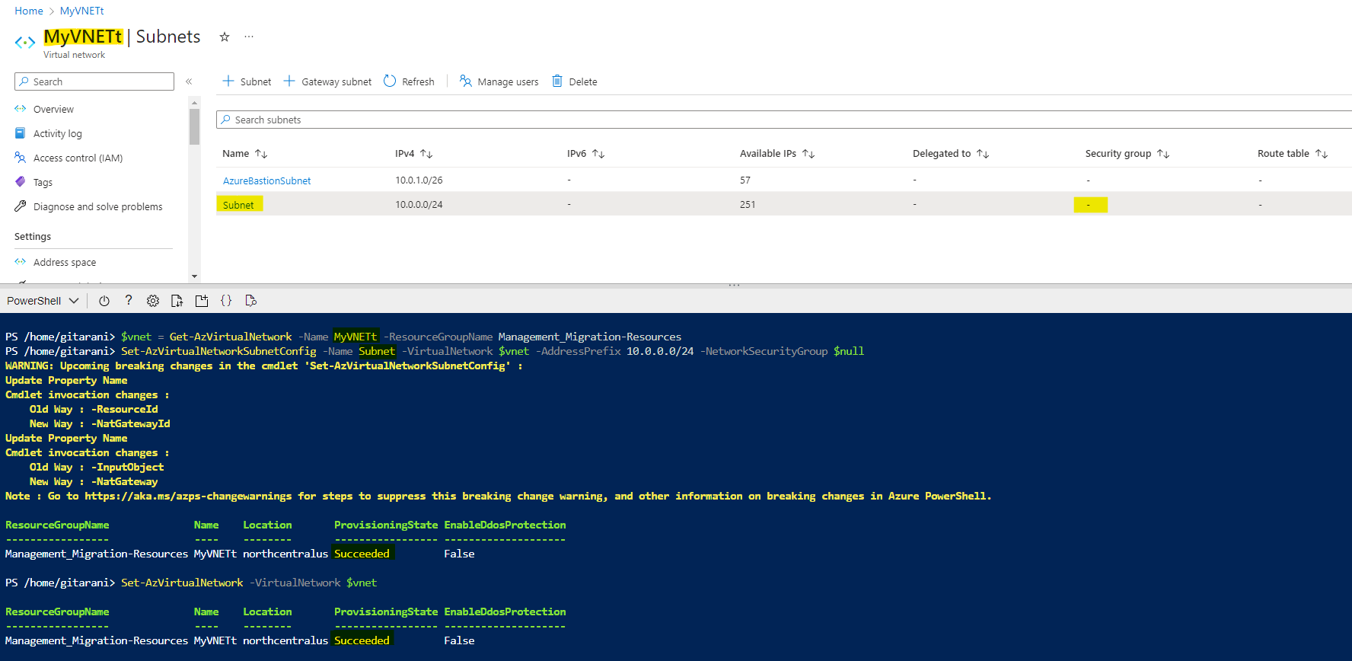Open Cloud Shell help question mark
The height and width of the screenshot is (661, 1352).
point(129,301)
